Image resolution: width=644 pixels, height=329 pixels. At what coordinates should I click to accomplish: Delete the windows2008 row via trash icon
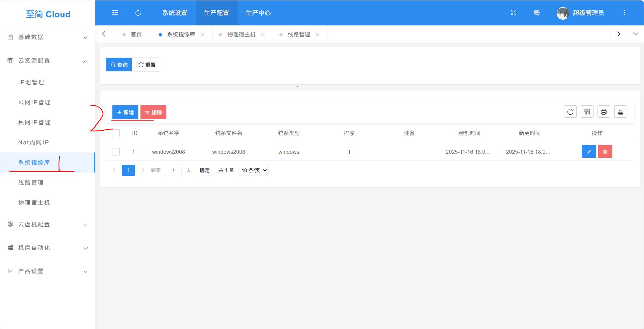605,151
